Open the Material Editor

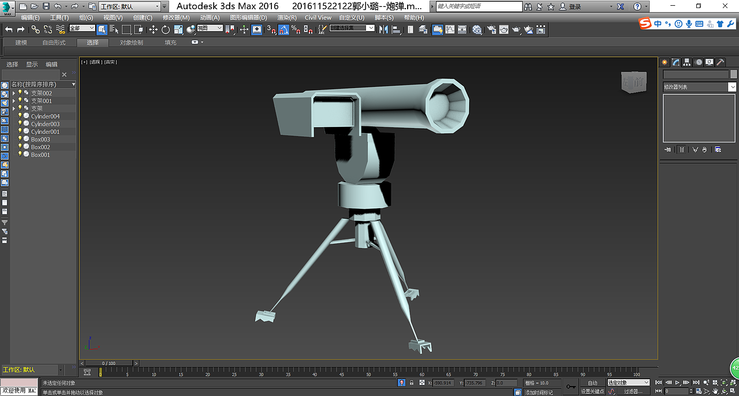(477, 29)
